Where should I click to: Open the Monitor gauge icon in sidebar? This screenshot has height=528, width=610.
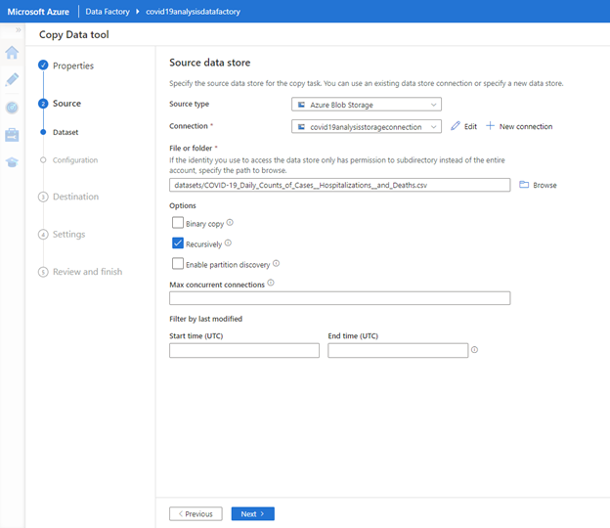[12, 108]
